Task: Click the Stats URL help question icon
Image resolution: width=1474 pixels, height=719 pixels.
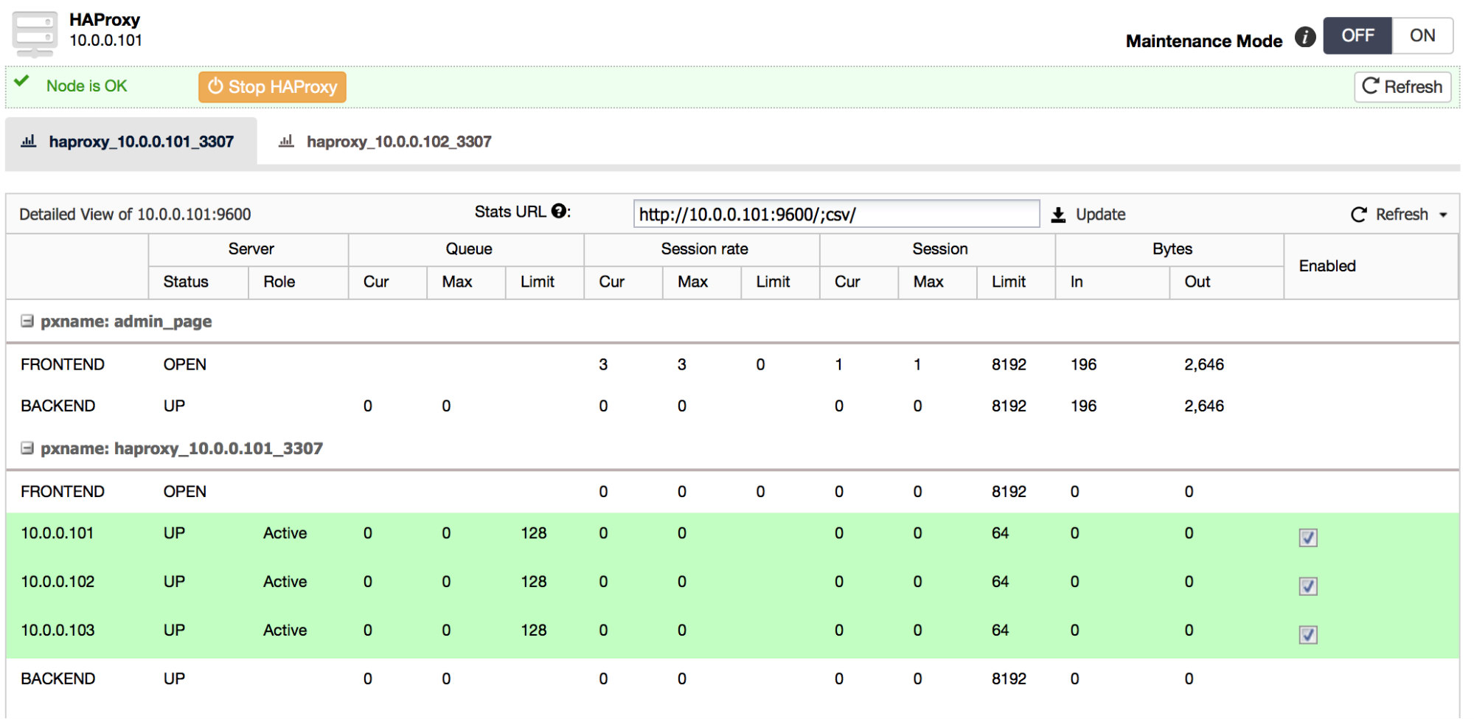Action: click(559, 211)
